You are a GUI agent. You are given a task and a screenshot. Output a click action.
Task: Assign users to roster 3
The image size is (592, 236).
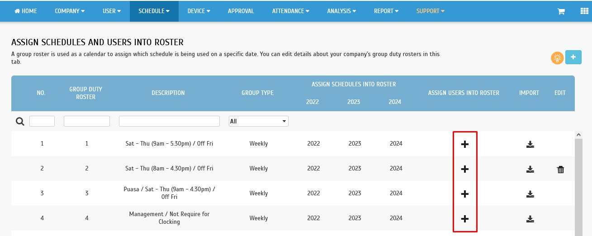464,194
